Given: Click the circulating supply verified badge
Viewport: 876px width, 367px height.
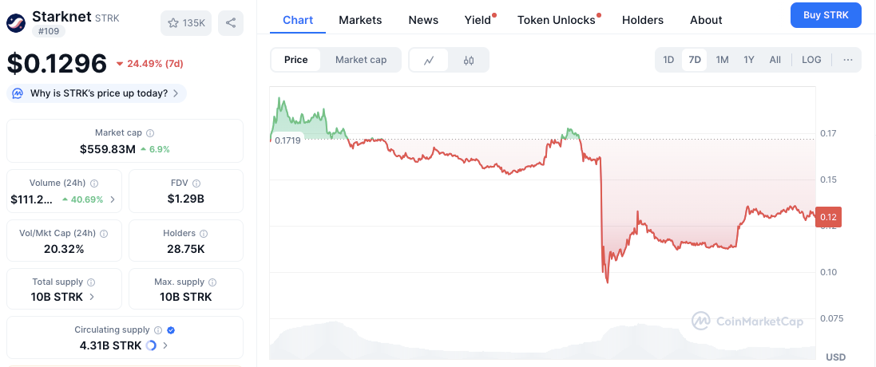Looking at the screenshot, I should 172,330.
